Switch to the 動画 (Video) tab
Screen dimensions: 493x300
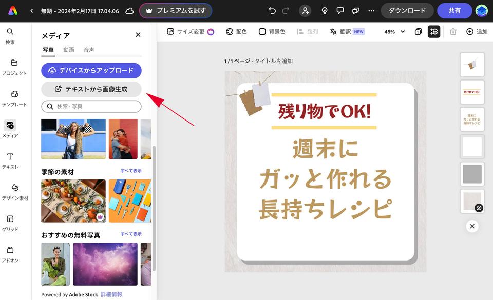(x=69, y=50)
